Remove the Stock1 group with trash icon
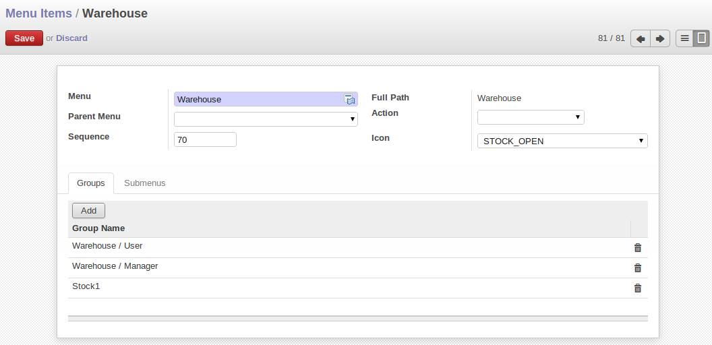712x345 pixels. (637, 288)
